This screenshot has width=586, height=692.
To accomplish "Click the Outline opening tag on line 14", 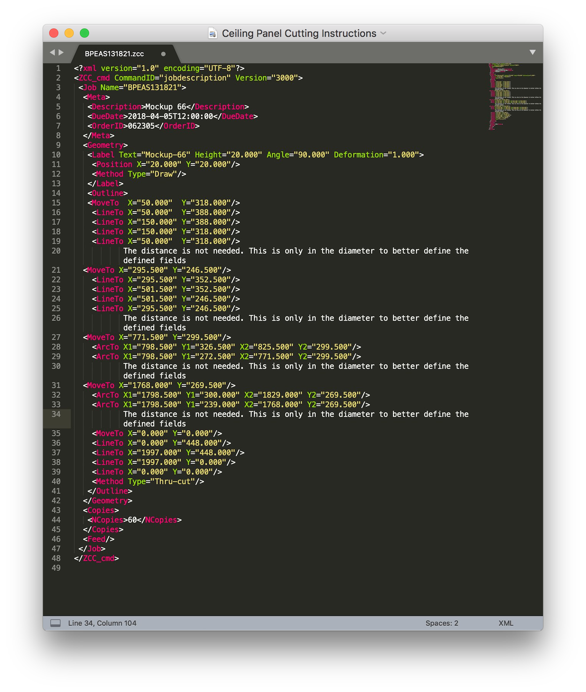I will tap(108, 193).
